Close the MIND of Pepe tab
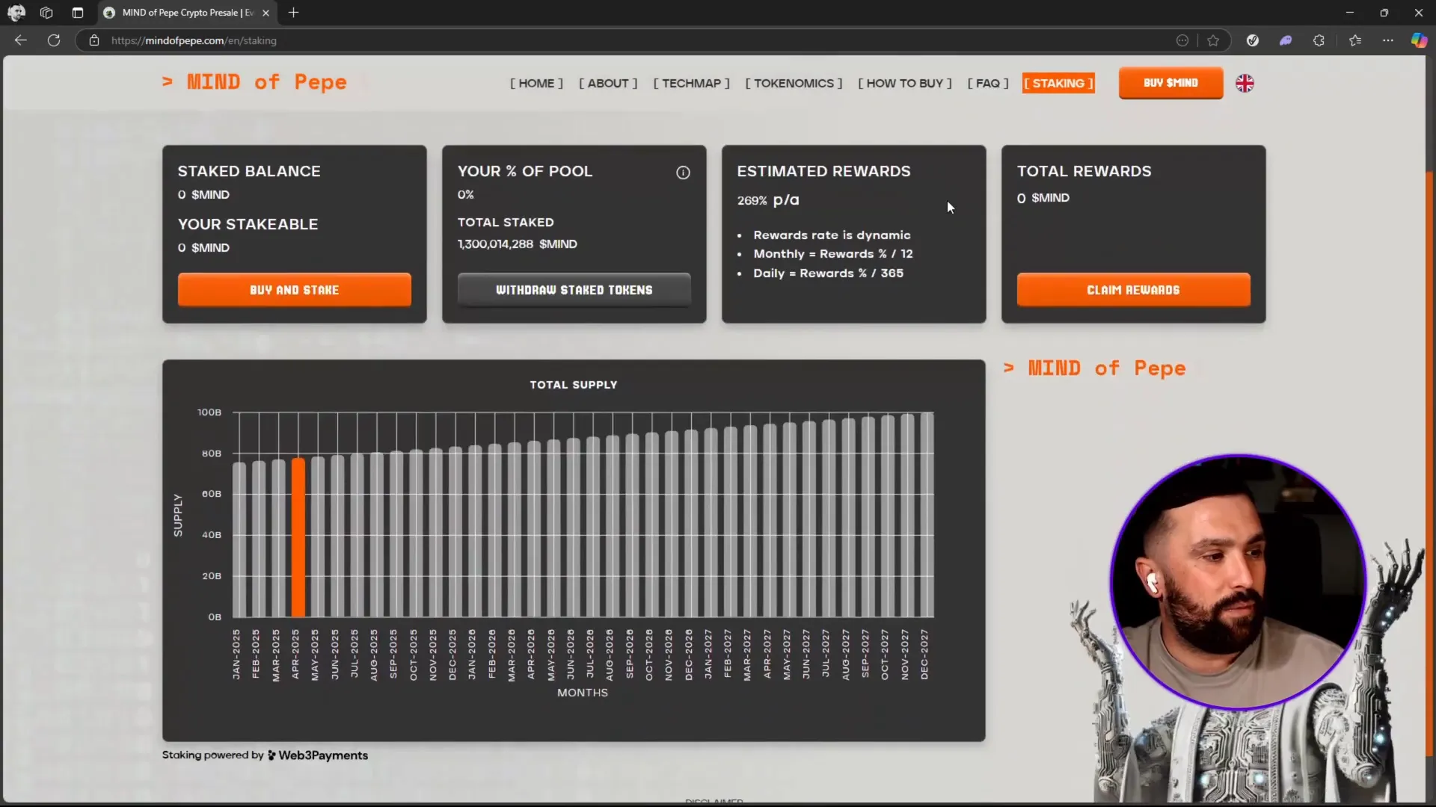Image resolution: width=1436 pixels, height=807 pixels. [x=266, y=13]
